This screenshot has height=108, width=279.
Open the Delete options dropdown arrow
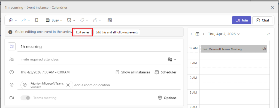pos(16,20)
